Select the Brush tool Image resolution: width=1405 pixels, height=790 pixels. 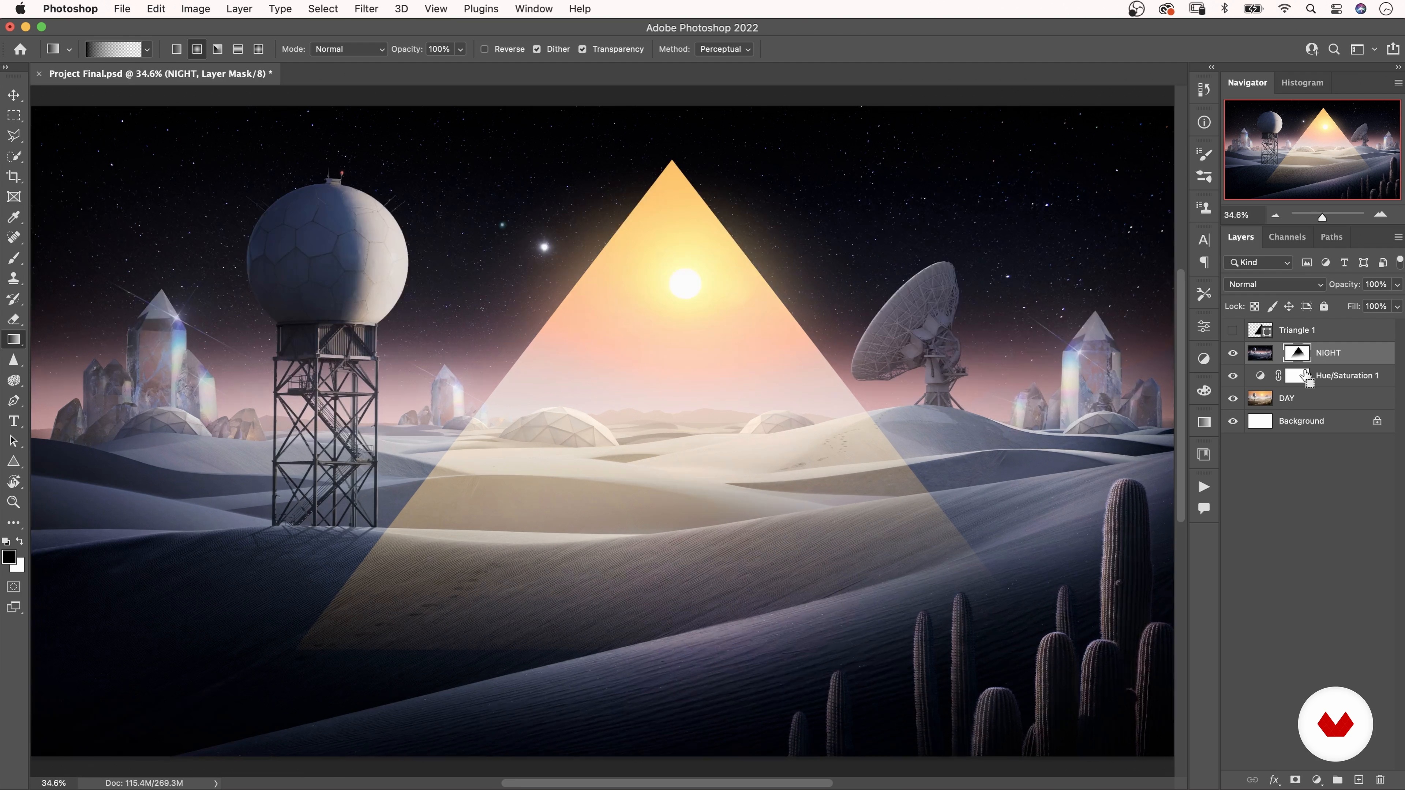coord(14,258)
